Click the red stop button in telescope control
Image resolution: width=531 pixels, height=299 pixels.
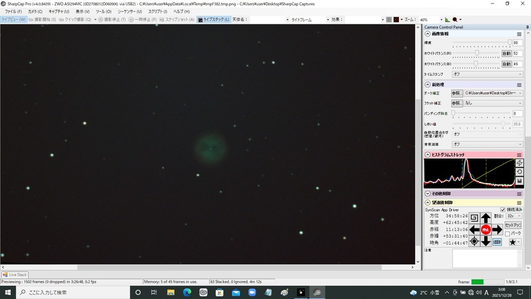(486, 229)
